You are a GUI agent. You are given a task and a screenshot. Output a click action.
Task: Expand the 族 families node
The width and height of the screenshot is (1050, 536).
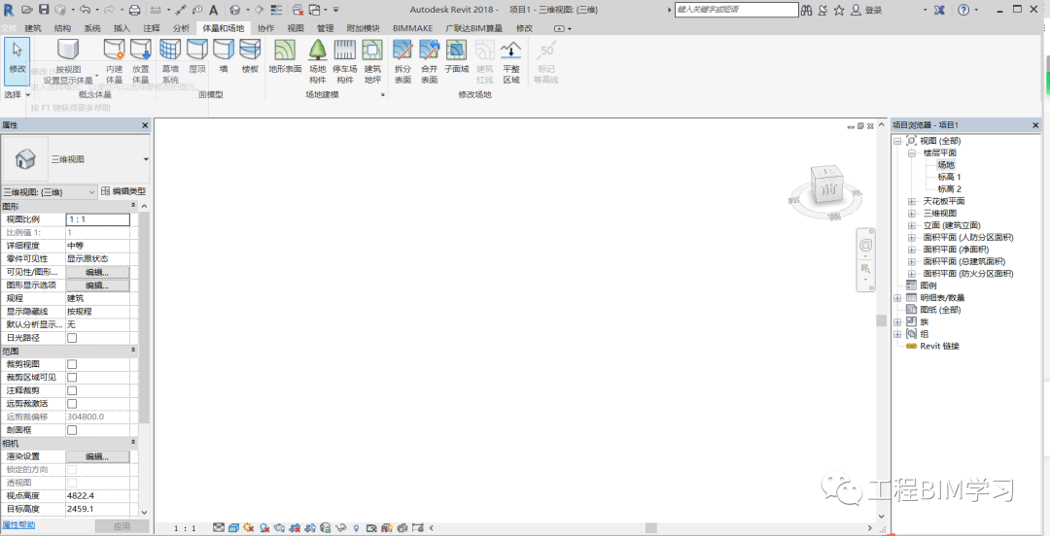897,321
